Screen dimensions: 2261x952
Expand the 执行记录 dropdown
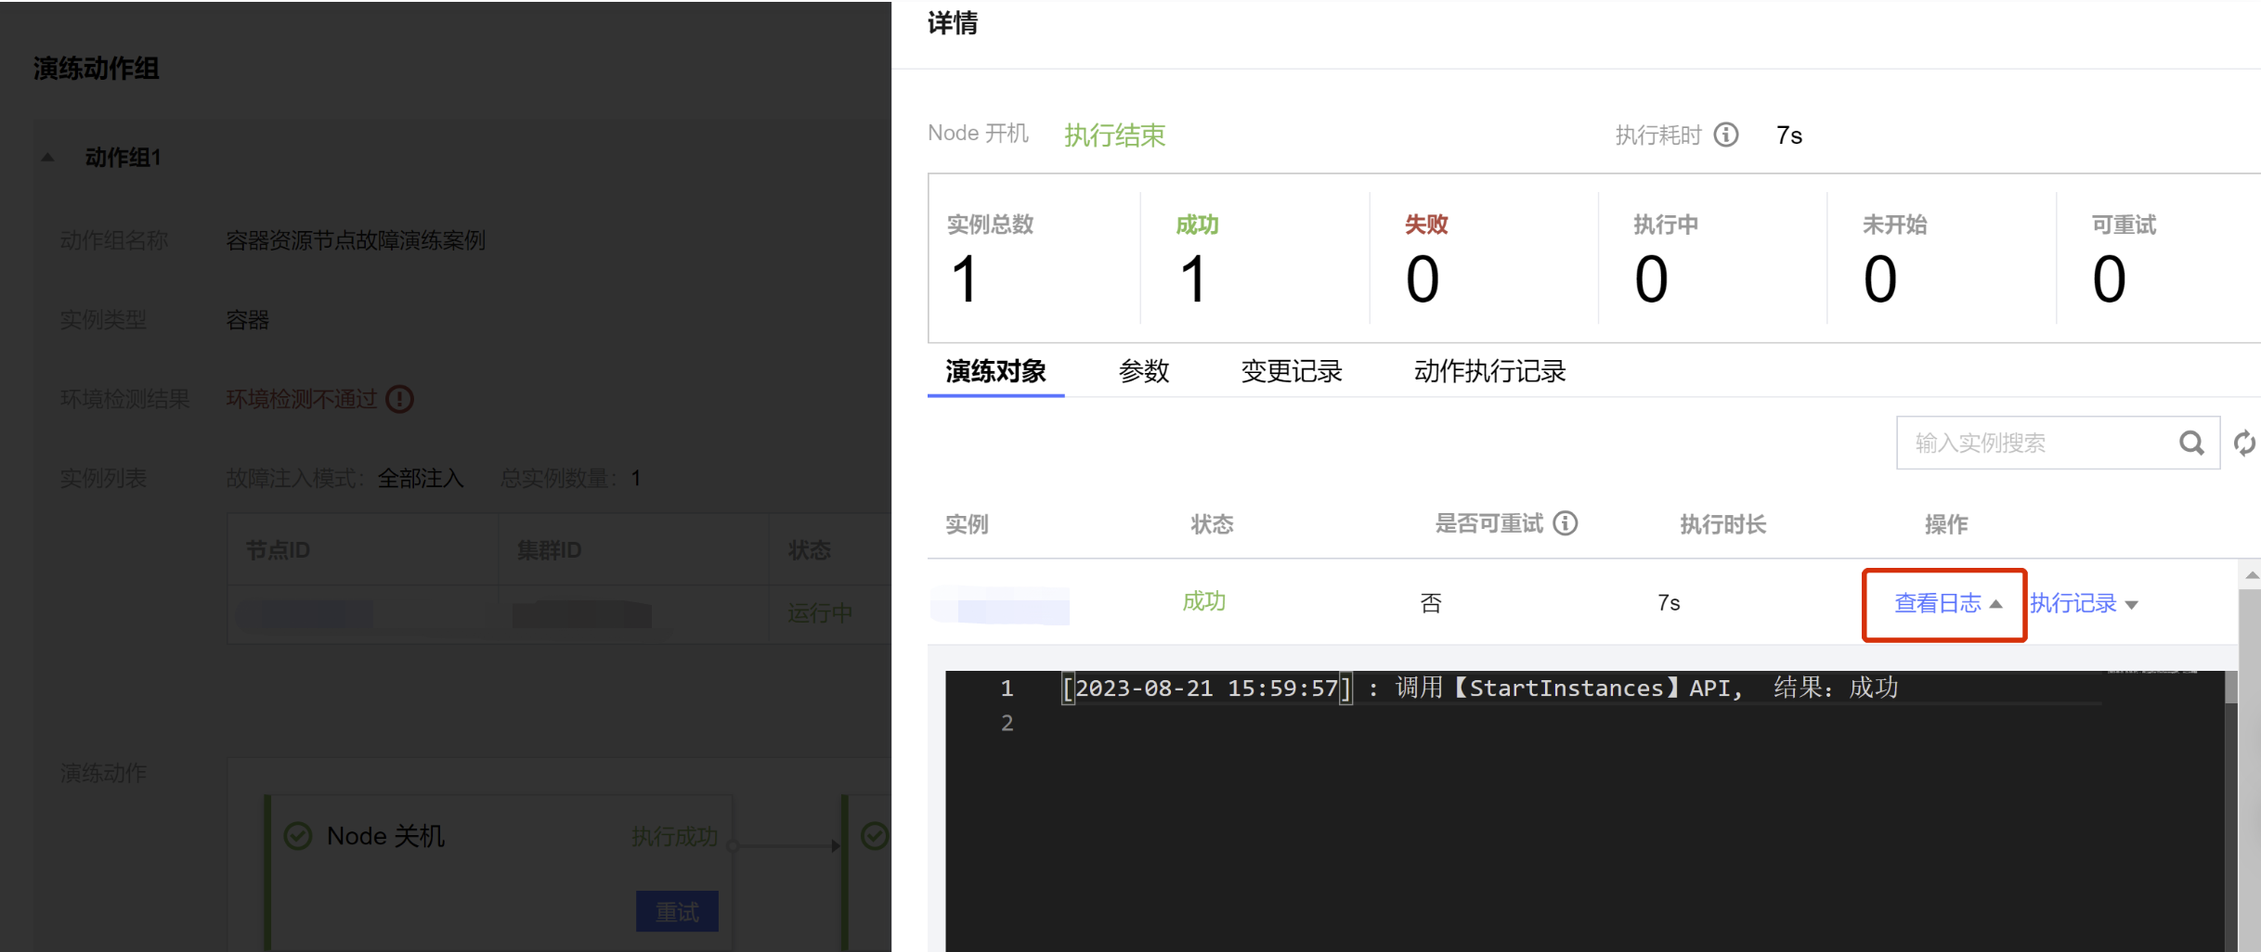coord(2084,603)
